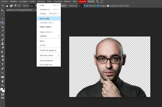Disable the Anti-alias checkbox
Screen dimensions: 162x107
87,6
